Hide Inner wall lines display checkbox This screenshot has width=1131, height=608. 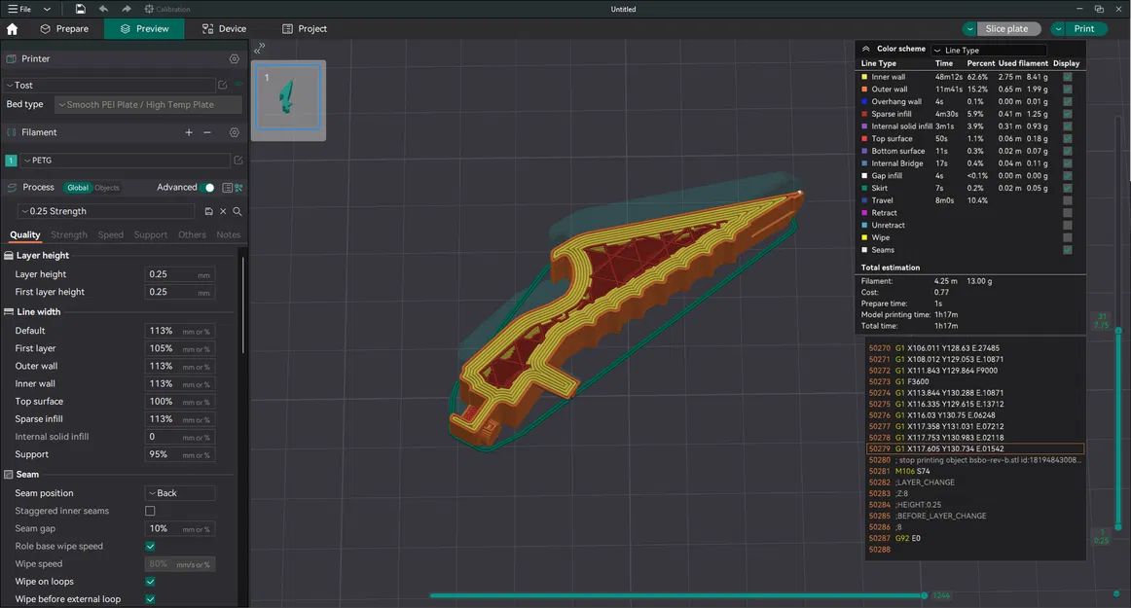coord(1068,77)
